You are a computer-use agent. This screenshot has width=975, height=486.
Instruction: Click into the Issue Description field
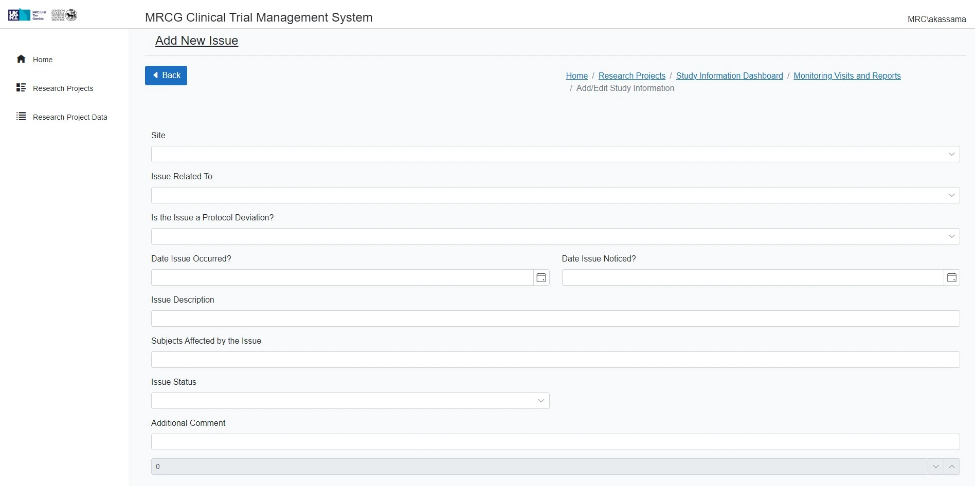click(x=555, y=319)
